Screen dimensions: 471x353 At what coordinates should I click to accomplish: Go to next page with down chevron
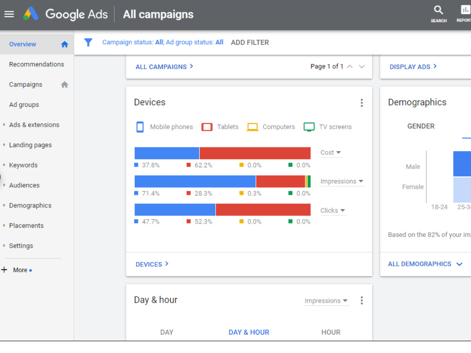(x=362, y=67)
